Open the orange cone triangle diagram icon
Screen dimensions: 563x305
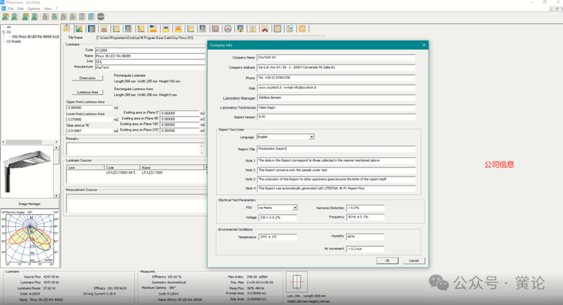click(178, 28)
